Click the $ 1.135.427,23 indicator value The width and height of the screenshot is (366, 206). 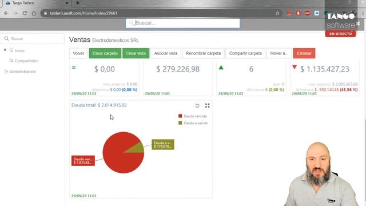coord(325,69)
